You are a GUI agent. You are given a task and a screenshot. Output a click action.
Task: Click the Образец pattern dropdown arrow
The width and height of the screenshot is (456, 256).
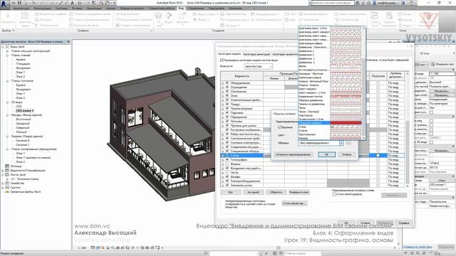[341, 143]
